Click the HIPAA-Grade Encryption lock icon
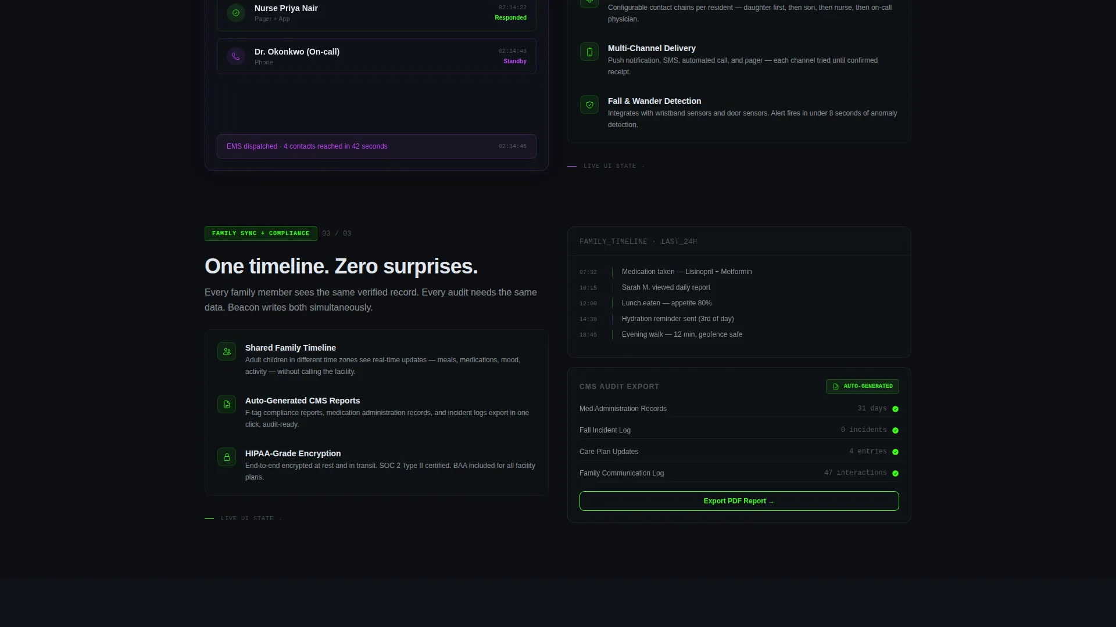 click(x=227, y=457)
